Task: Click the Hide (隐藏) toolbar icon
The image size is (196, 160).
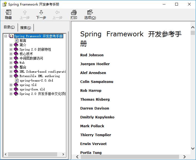Action: pyautogui.click(x=8, y=12)
